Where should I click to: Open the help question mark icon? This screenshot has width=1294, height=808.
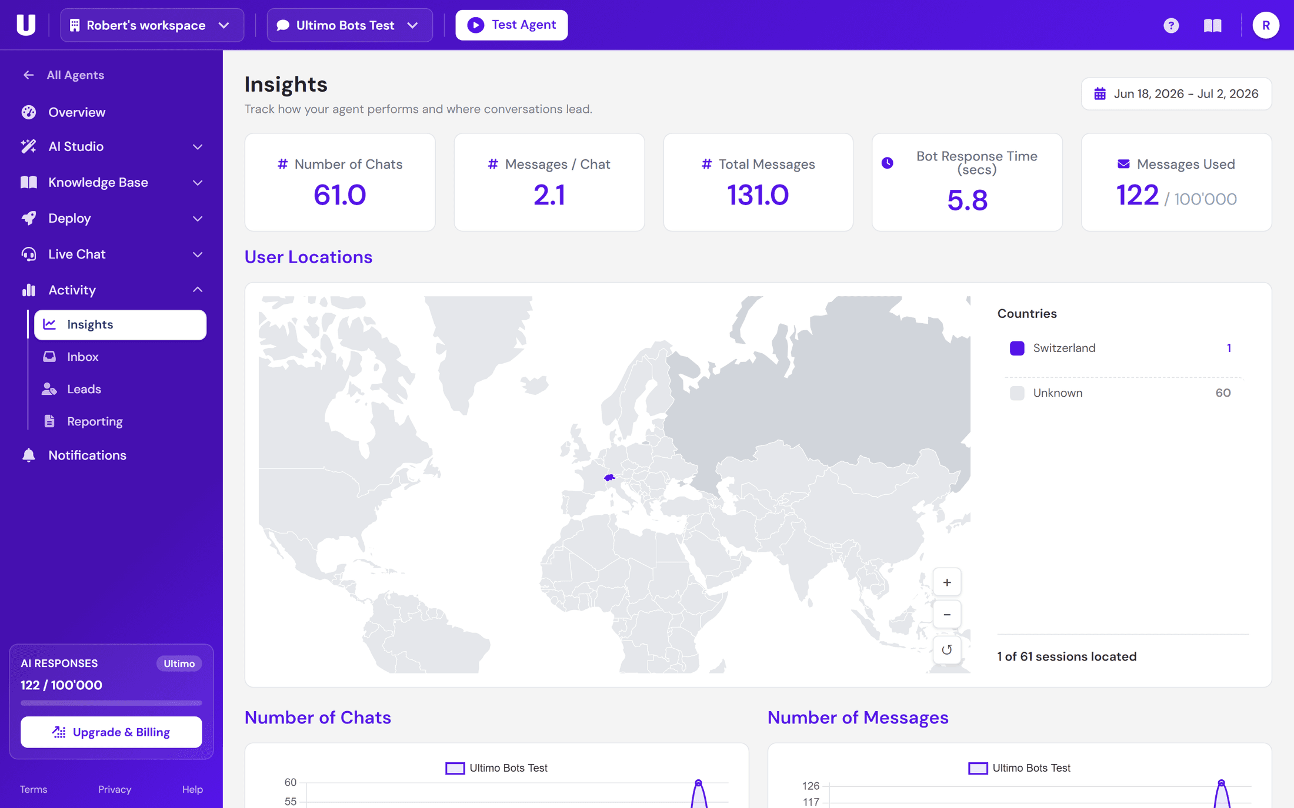(x=1171, y=25)
